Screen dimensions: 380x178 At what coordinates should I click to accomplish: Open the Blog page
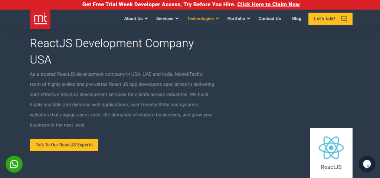pyautogui.click(x=297, y=19)
